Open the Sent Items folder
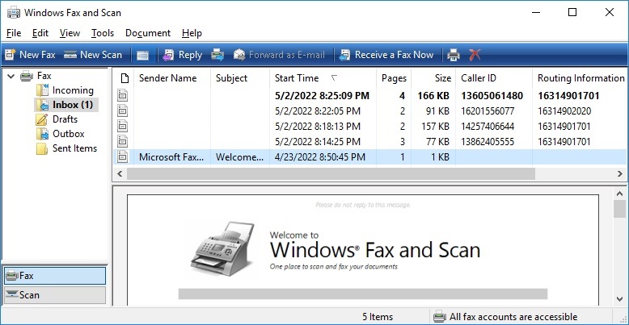Screen dimensions: 629x325 (x=74, y=148)
